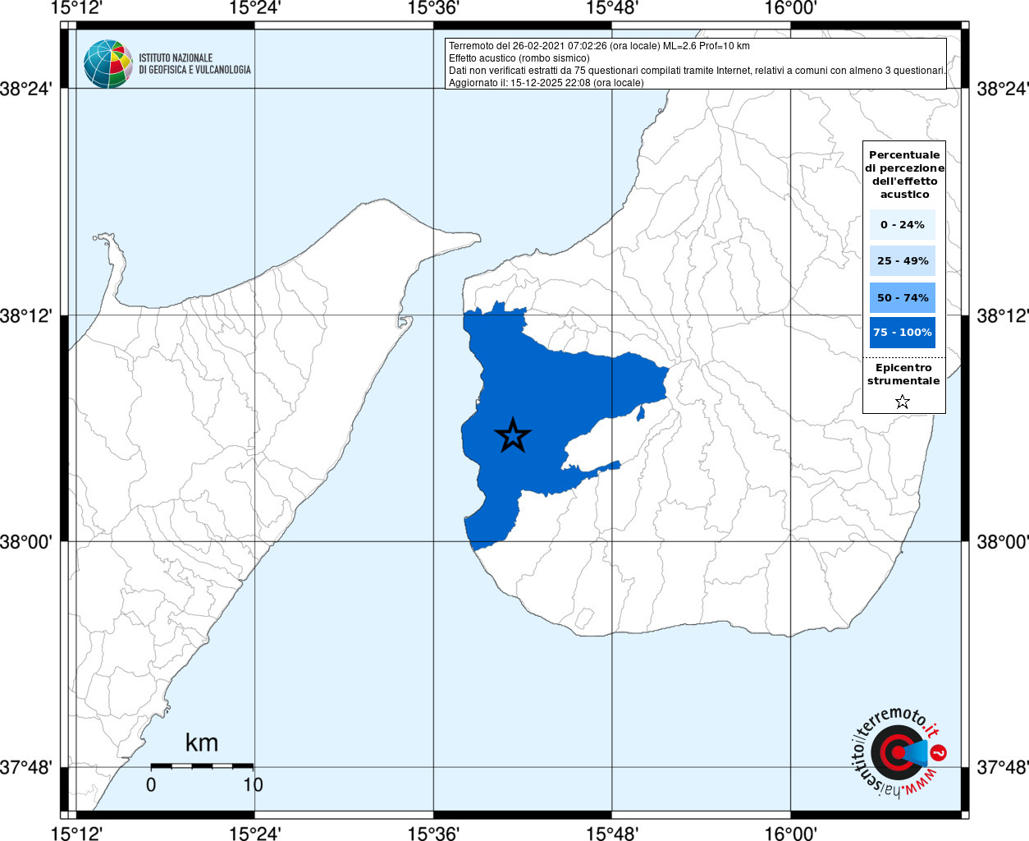
Task: Click the left axis label 38°24'
Action: [x=26, y=89]
